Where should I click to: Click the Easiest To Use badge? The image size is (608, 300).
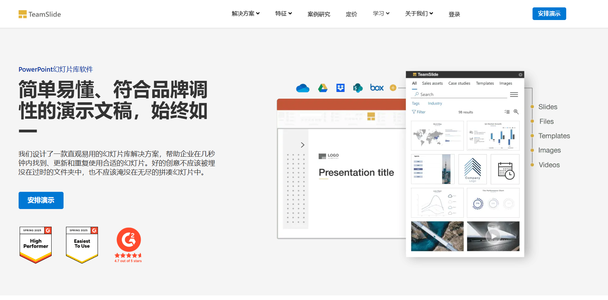[82, 245]
